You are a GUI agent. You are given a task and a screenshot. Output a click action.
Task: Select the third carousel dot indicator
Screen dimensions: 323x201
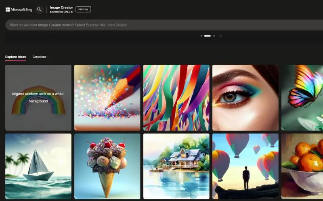[x=214, y=36]
